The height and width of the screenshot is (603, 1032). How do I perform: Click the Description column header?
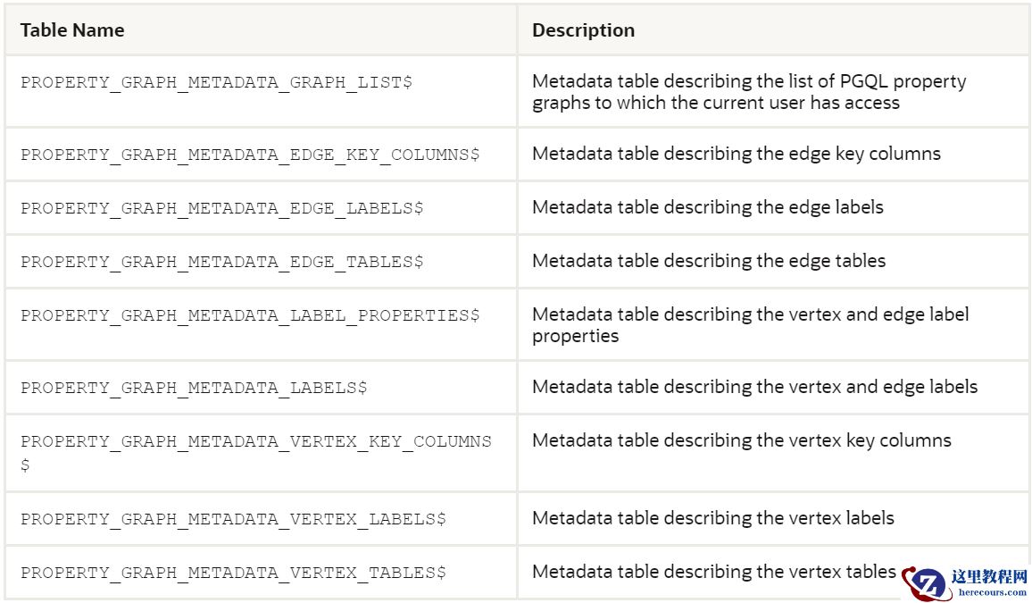tap(583, 30)
